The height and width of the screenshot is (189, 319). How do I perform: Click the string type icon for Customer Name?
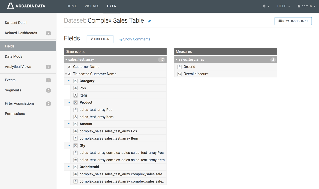pyautogui.click(x=69, y=67)
